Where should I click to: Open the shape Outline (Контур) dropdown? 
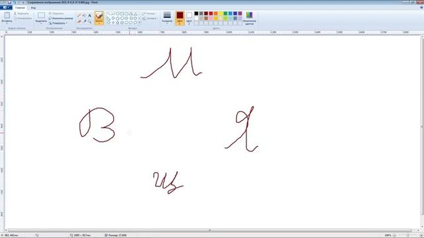coord(150,13)
